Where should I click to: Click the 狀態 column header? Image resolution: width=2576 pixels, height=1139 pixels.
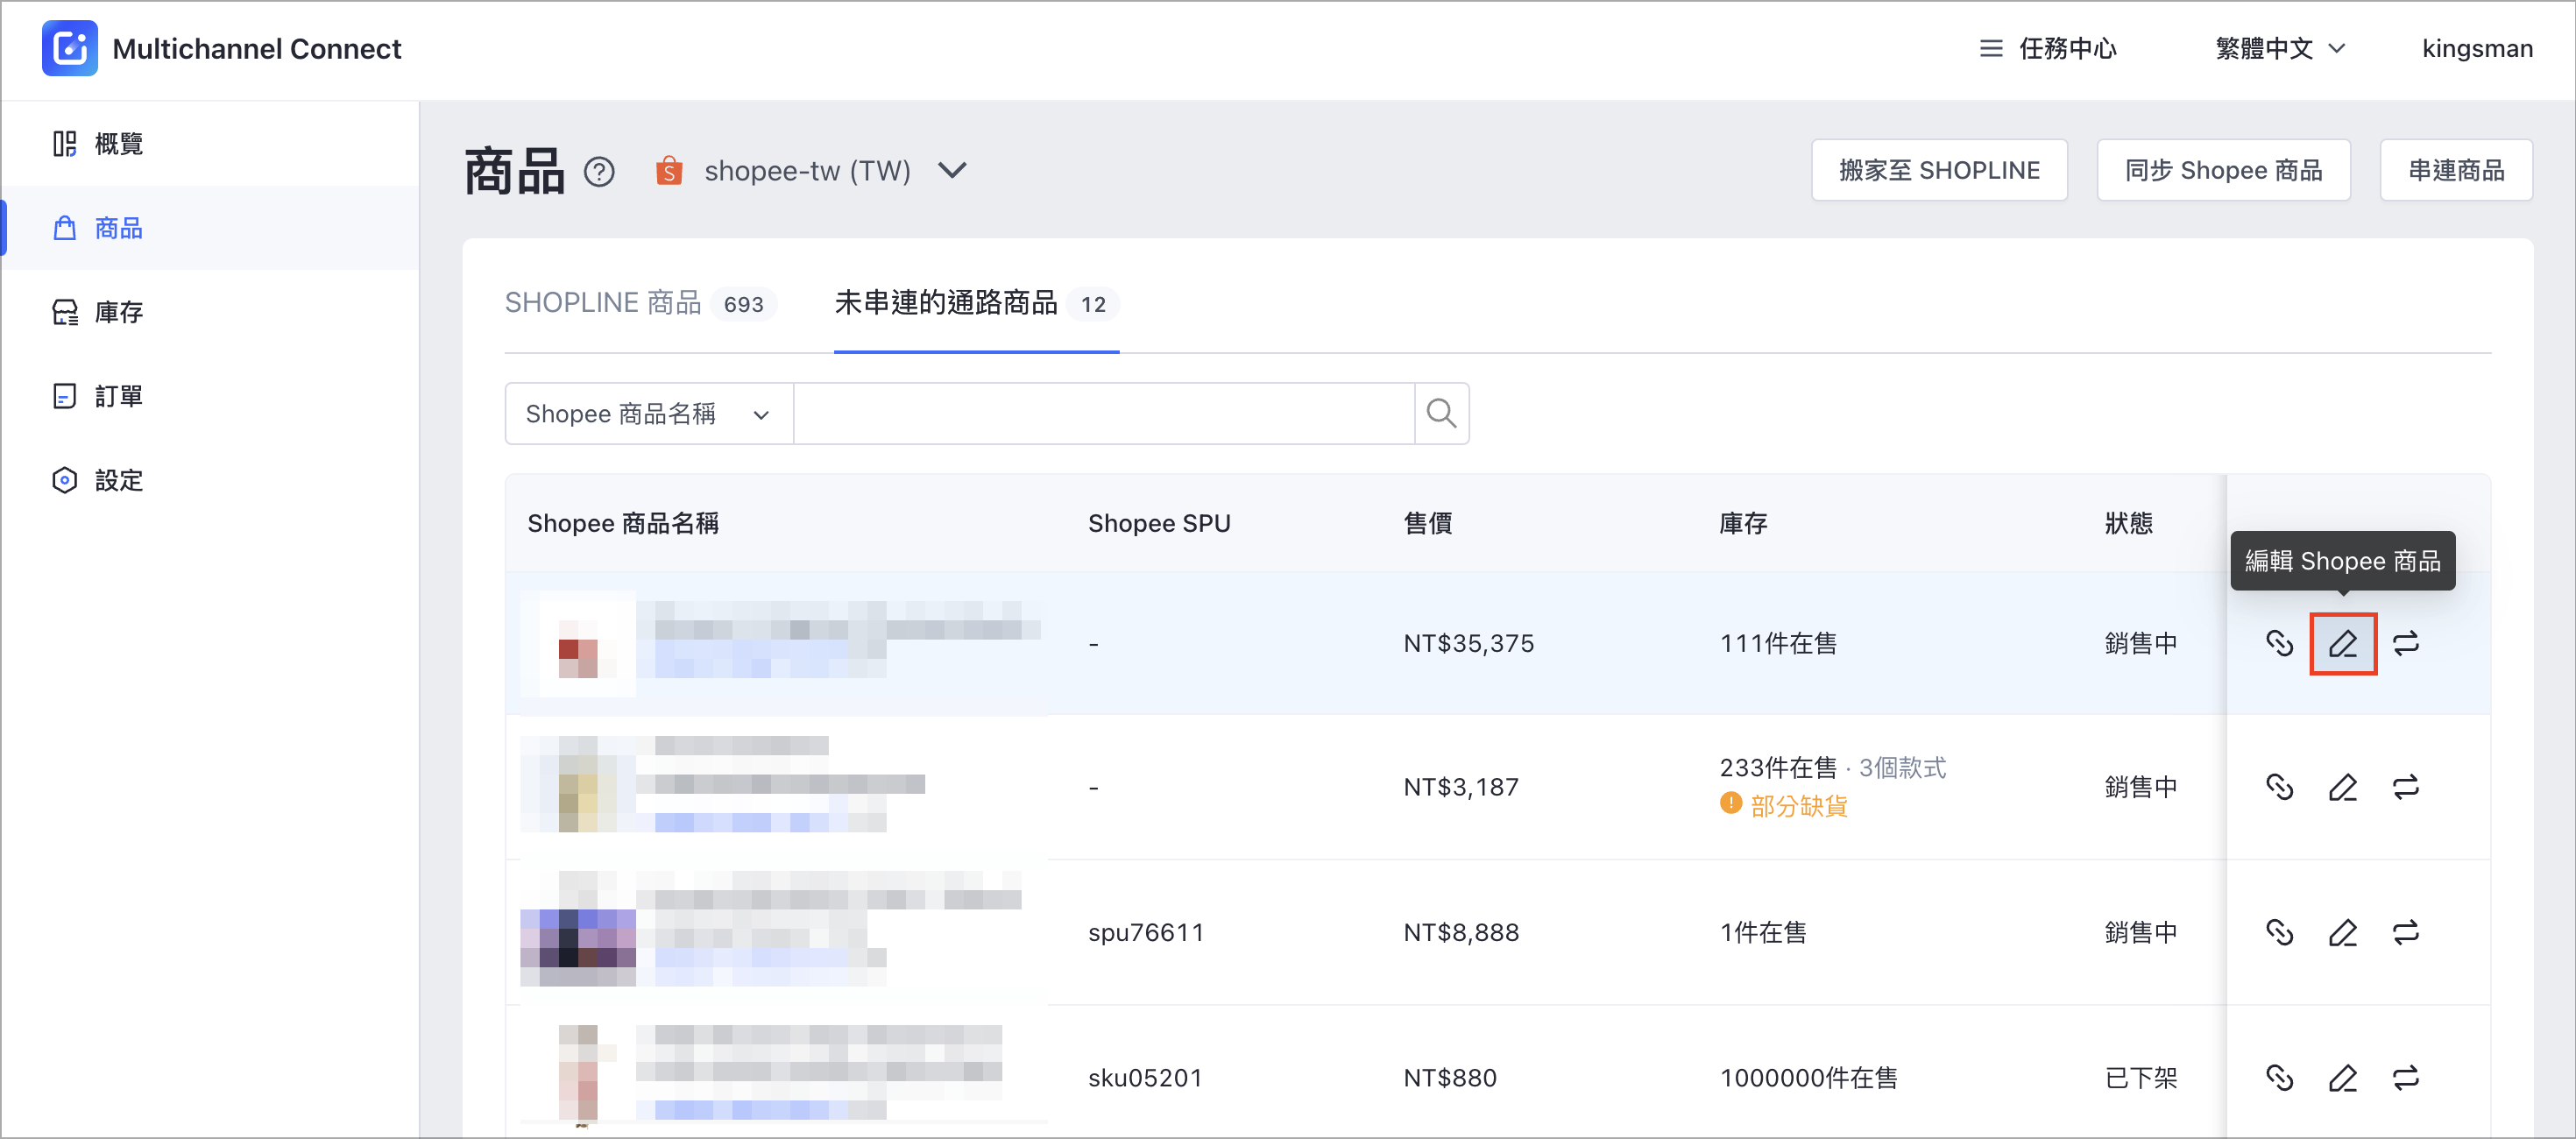[2128, 523]
